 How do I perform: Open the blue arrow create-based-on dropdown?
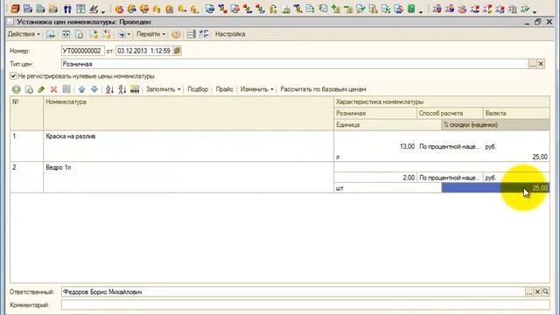pos(124,34)
